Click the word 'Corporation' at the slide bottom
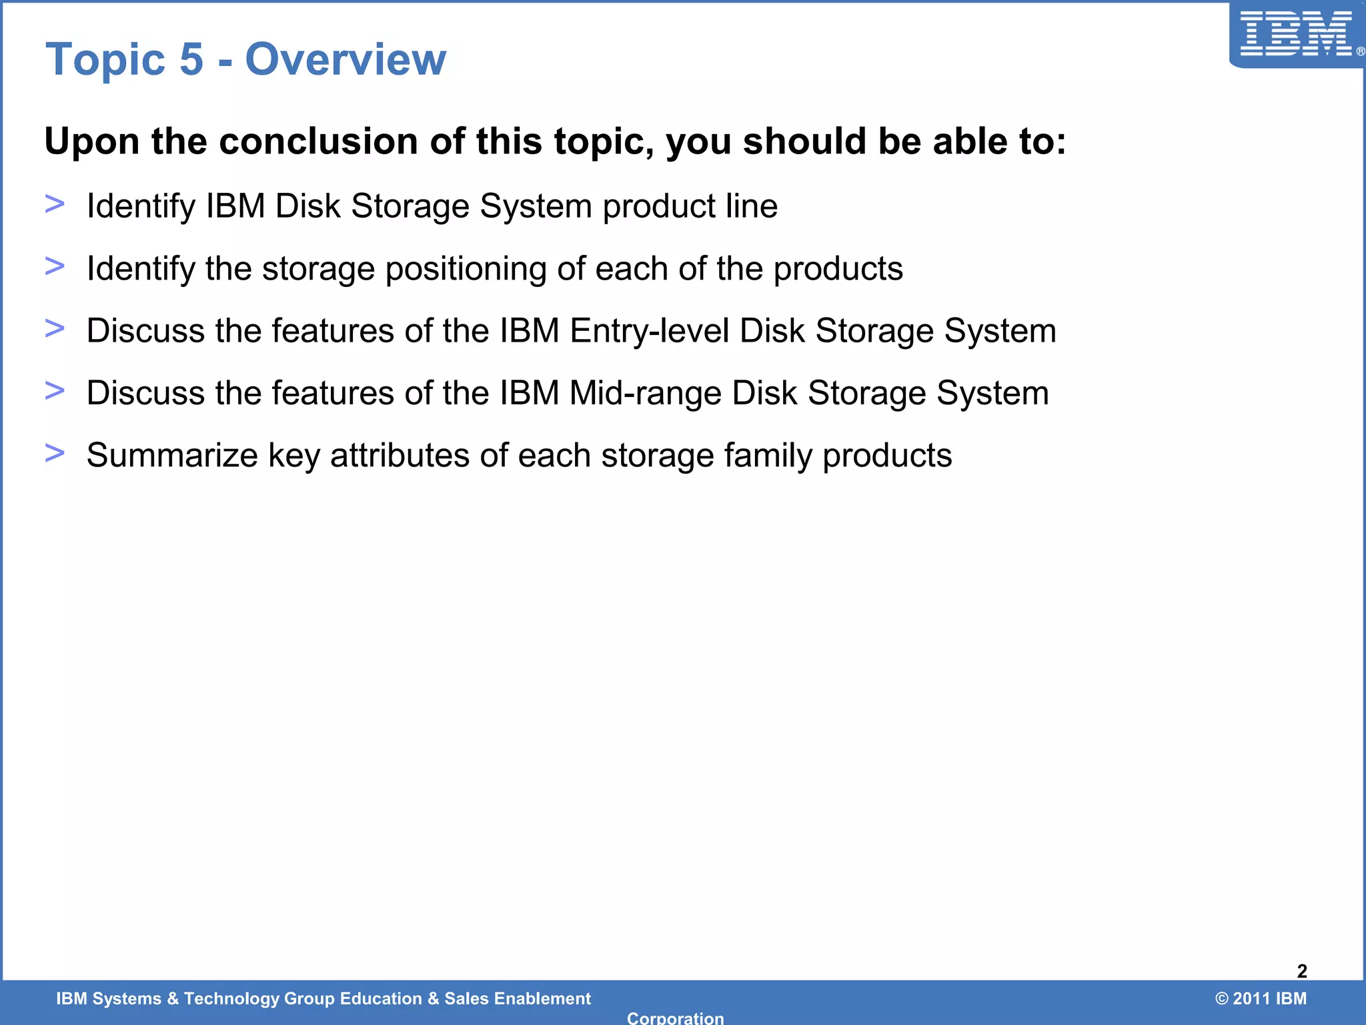Screen dimensions: 1366x1025 [x=675, y=1018]
